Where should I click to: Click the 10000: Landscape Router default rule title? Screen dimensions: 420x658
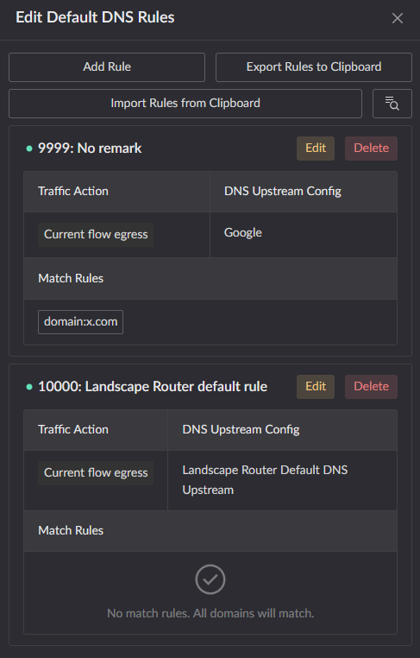tap(153, 387)
